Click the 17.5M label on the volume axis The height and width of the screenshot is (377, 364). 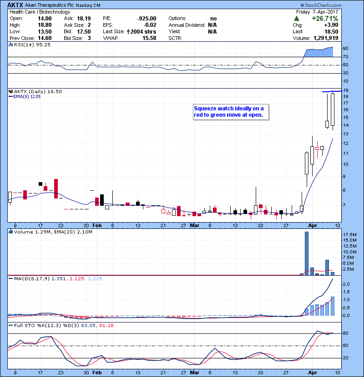[350, 235]
